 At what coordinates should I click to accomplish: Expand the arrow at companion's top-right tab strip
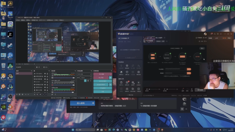click(230, 38)
